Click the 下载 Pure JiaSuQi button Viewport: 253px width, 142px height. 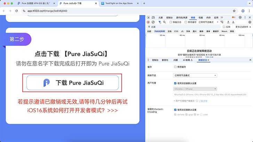pos(73,83)
